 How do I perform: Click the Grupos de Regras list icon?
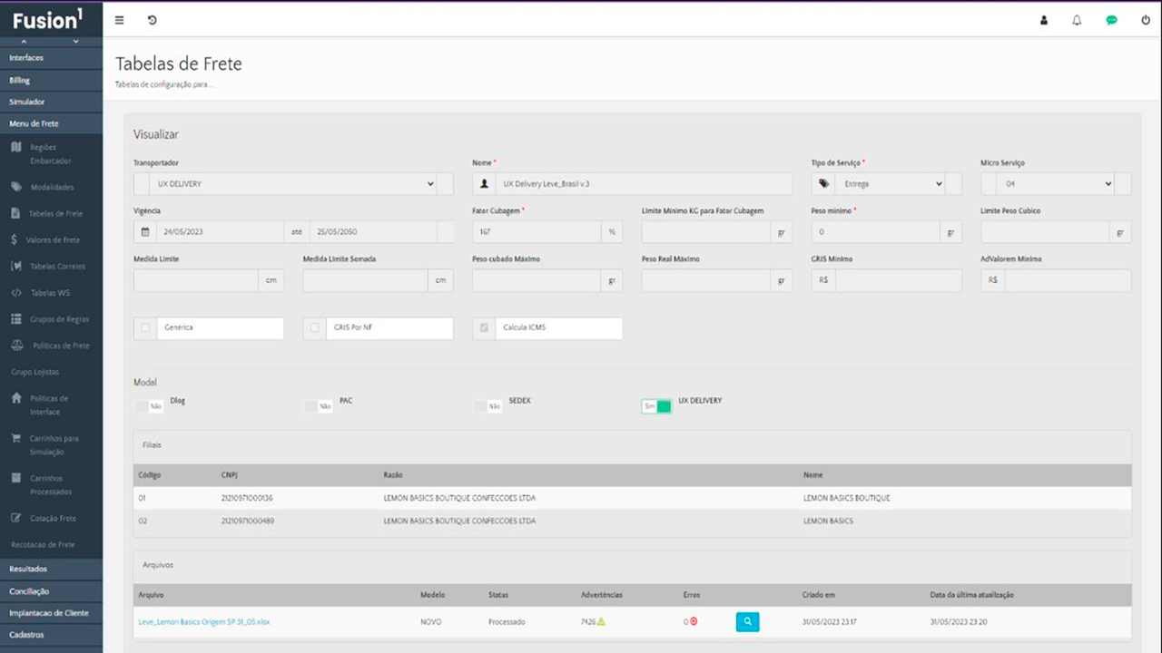[x=16, y=319]
